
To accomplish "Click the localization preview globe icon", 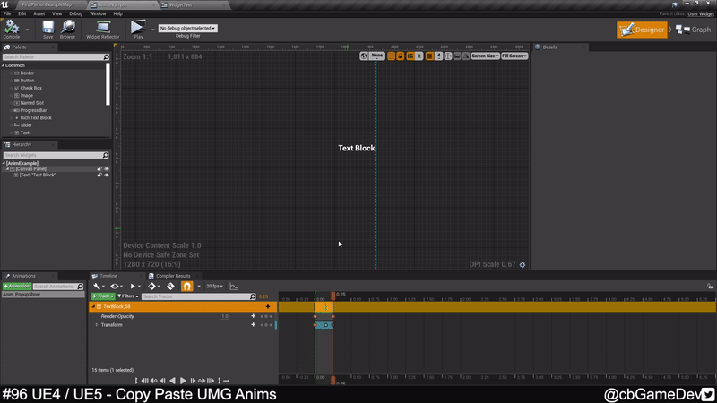I will (x=364, y=56).
